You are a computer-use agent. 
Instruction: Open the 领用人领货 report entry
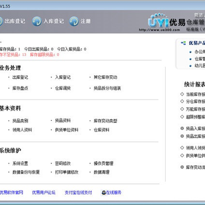[x=195, y=148]
